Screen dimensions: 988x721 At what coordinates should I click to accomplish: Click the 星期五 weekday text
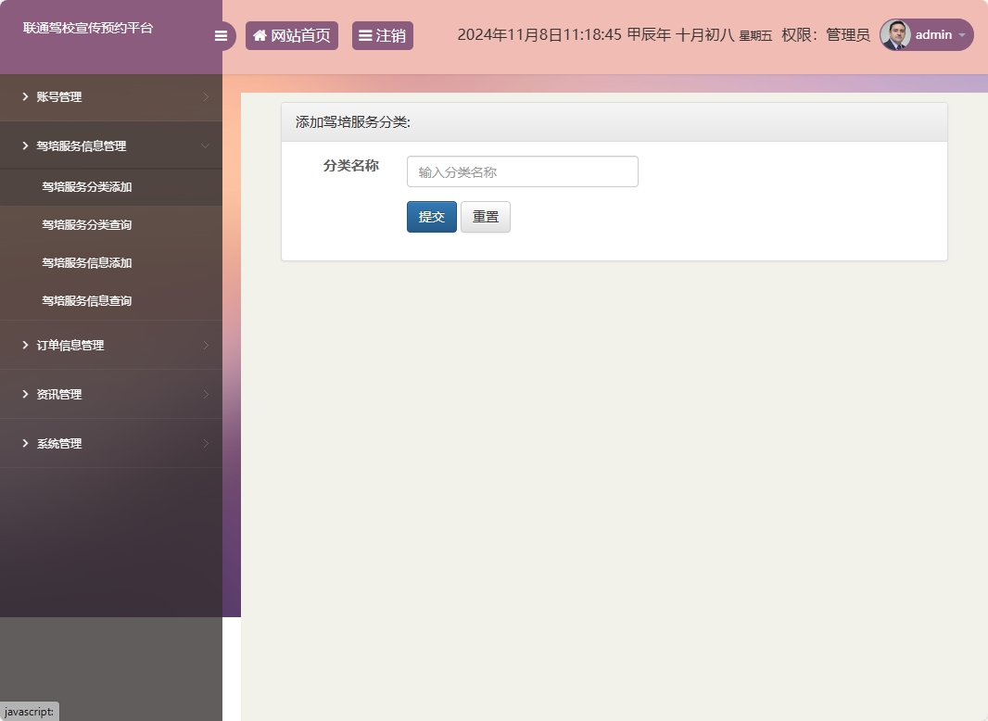coord(755,36)
